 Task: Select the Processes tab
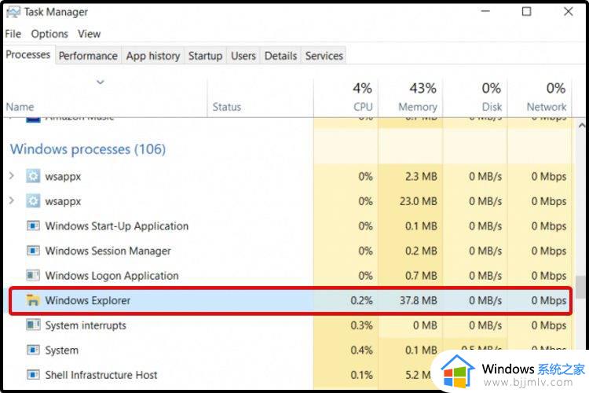[x=28, y=54]
